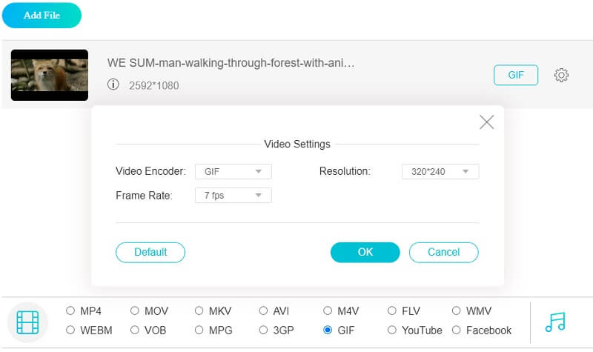Pick the MOV format option

click(135, 311)
